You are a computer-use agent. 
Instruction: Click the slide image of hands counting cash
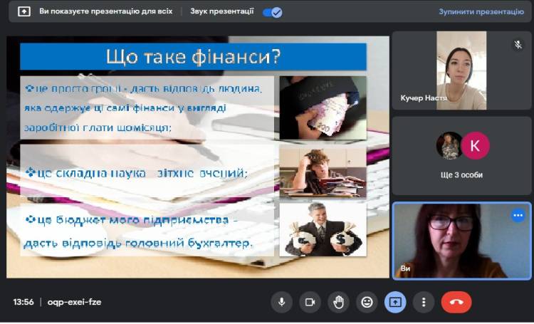coord(323,107)
